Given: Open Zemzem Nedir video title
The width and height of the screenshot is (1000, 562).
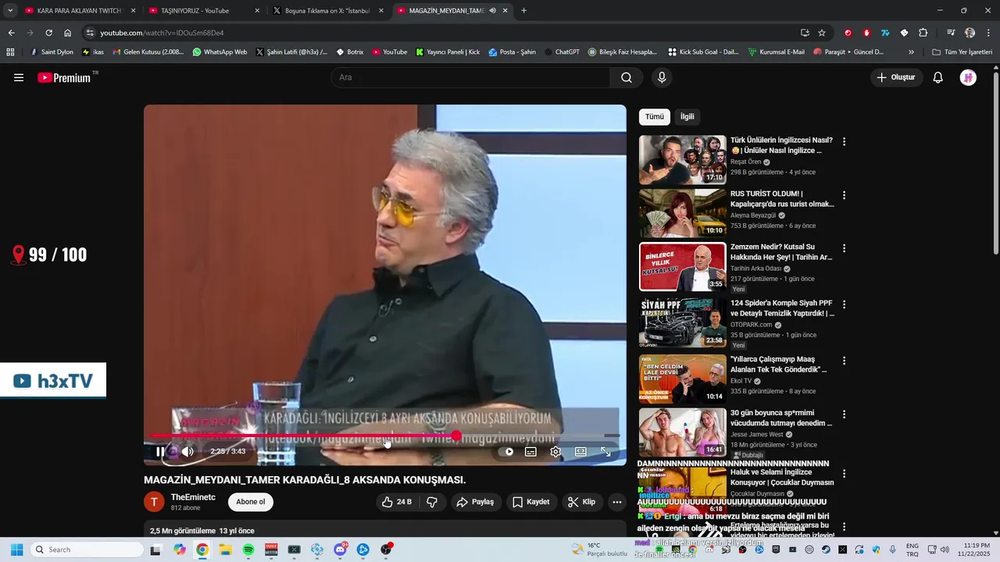Looking at the screenshot, I should [781, 251].
